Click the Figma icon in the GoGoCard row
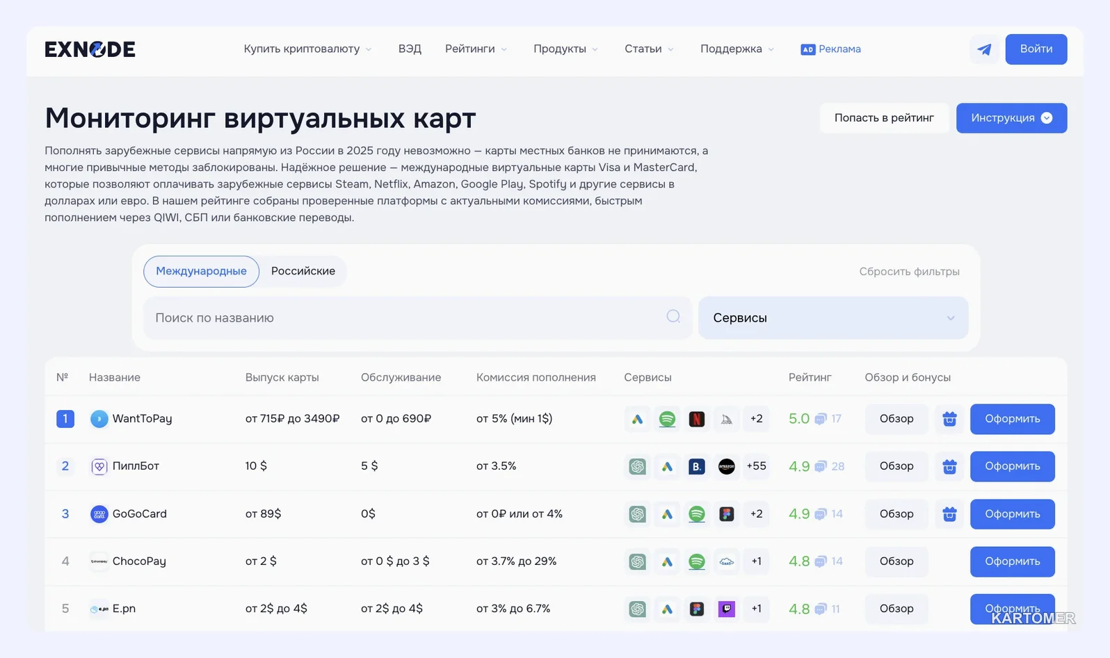Screen dimensions: 1110x658 coord(727,514)
